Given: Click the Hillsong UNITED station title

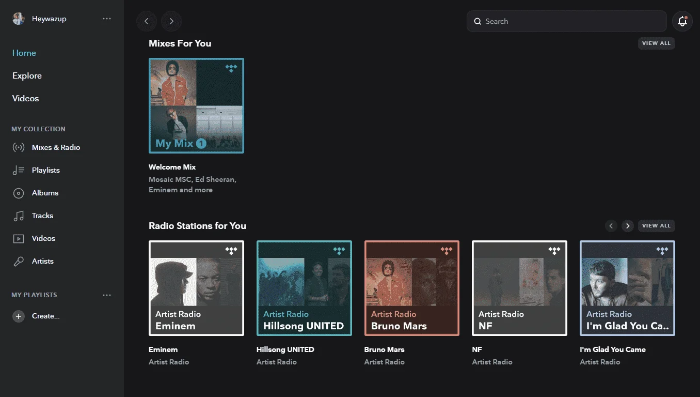Looking at the screenshot, I should pyautogui.click(x=285, y=349).
